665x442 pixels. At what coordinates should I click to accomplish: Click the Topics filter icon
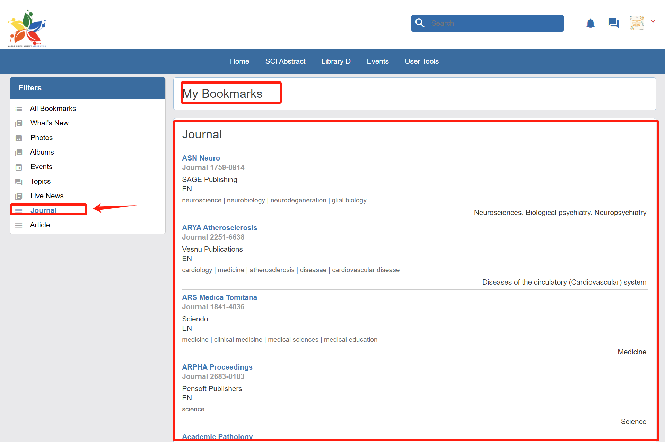click(x=19, y=182)
